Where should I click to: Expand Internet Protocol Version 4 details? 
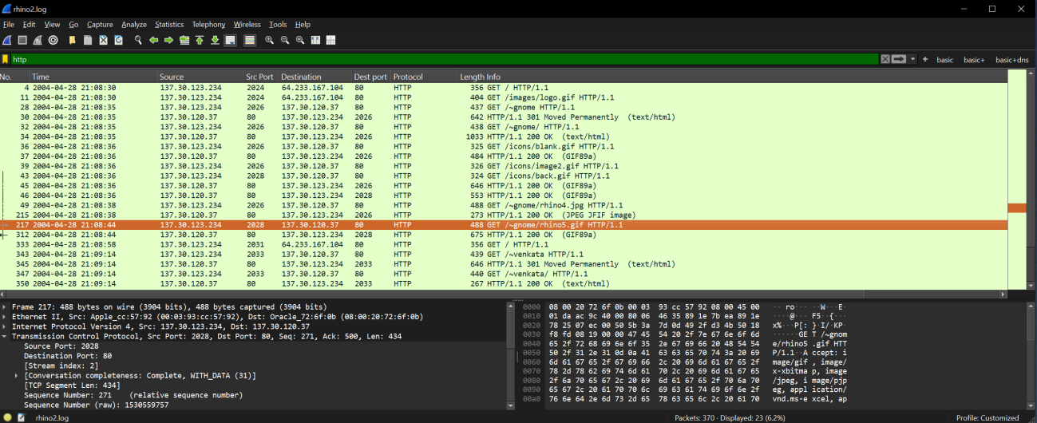pos(6,326)
